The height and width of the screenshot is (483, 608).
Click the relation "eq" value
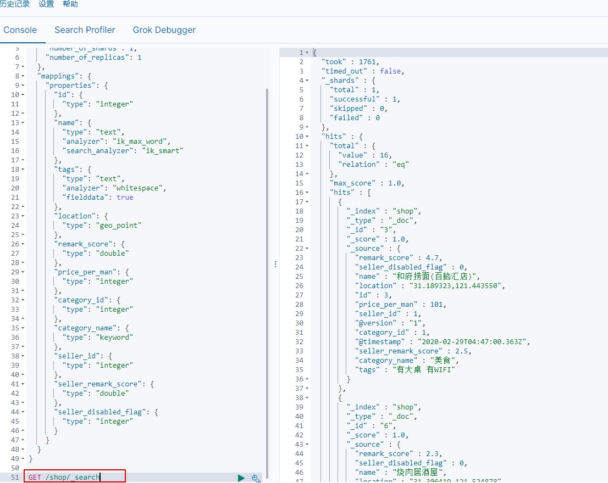point(401,165)
